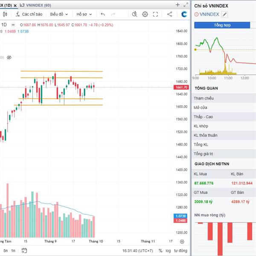
Task: Select the 5n time range button
Action: pyautogui.click(x=6, y=250)
